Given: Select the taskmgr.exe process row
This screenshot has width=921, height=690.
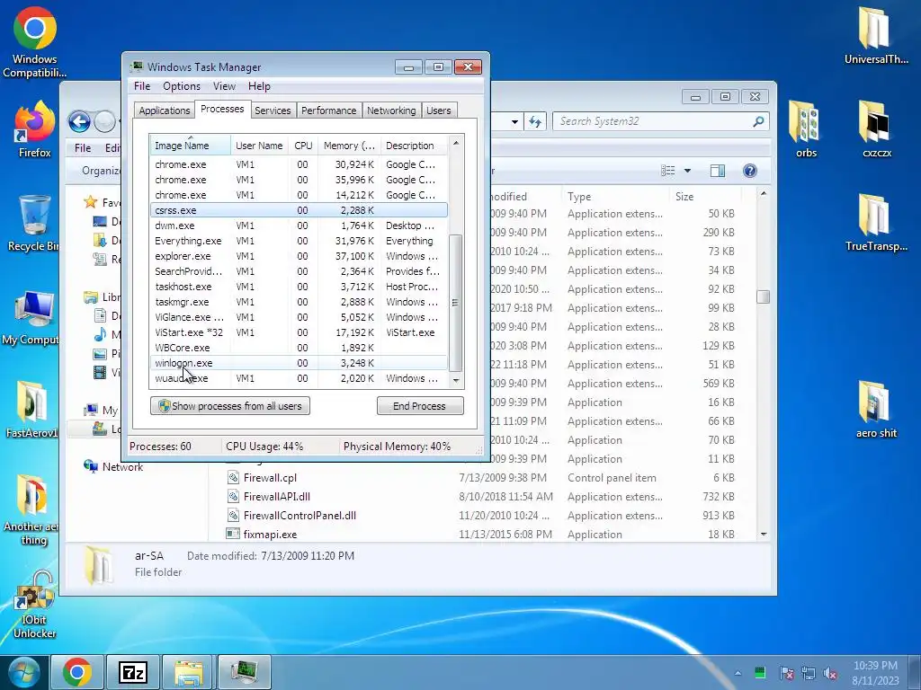Looking at the screenshot, I should (x=299, y=302).
